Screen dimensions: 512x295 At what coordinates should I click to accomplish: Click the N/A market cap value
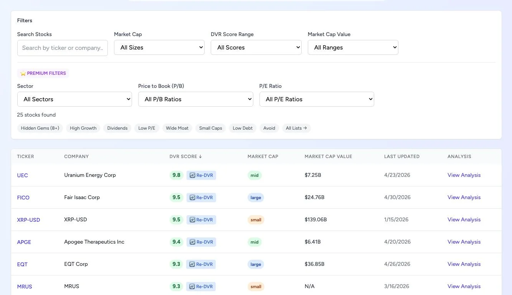[310, 286]
